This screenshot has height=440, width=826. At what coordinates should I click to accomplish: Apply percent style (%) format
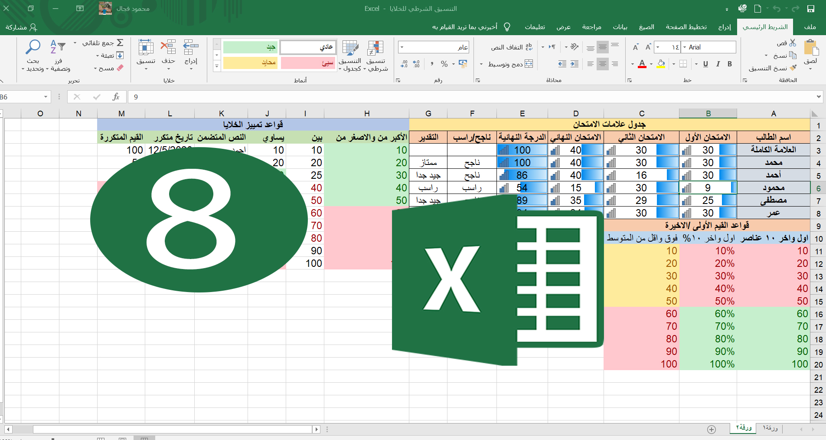tap(444, 64)
